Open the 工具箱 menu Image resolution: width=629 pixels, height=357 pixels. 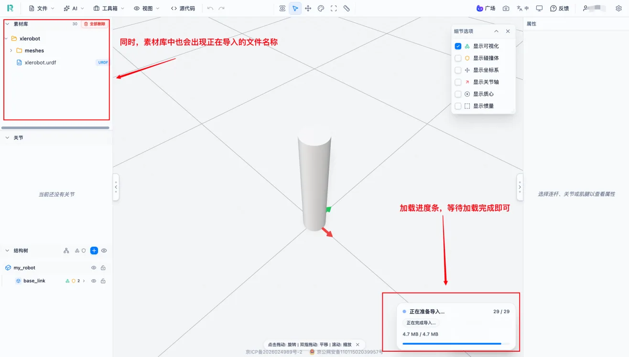tap(109, 8)
